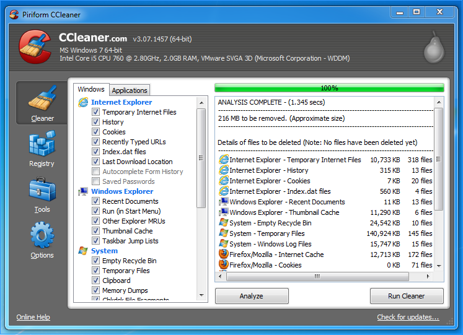Uncheck the System Temporary Files checkbox
The image size is (463, 335).
click(95, 271)
